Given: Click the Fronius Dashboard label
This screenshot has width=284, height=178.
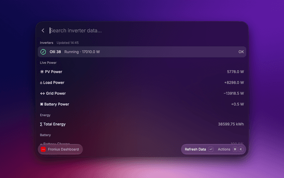Looking at the screenshot, I should click(x=63, y=150).
